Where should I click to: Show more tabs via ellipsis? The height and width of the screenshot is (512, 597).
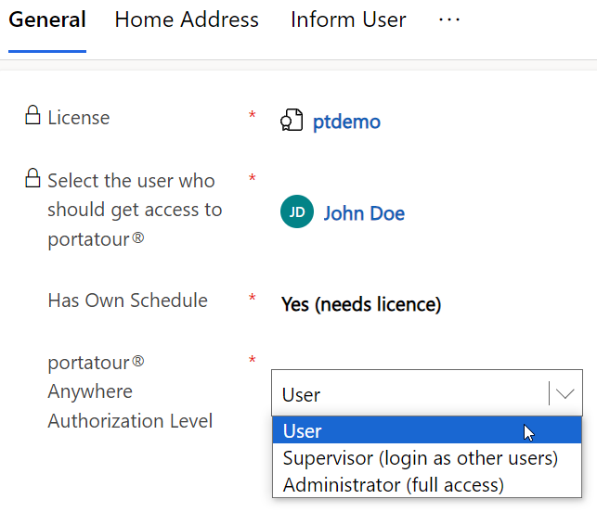coord(449,19)
